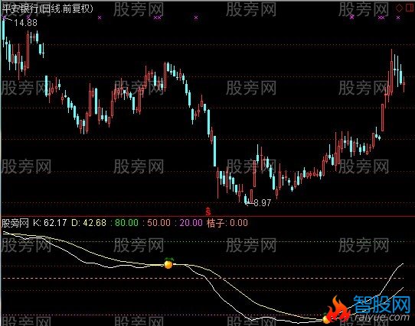Screen dimensions: 415x326
Task: Click the orange fruit signal on KD crossover
Action: point(168,263)
